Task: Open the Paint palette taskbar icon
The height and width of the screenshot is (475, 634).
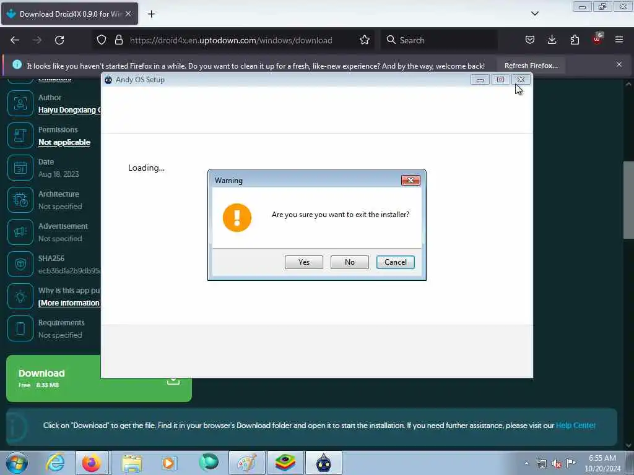Action: pos(246,463)
